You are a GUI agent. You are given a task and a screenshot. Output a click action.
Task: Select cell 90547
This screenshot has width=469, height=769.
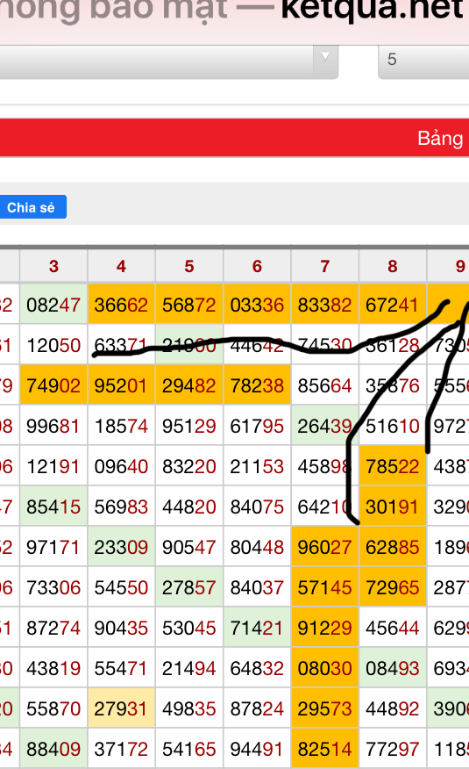tap(189, 546)
